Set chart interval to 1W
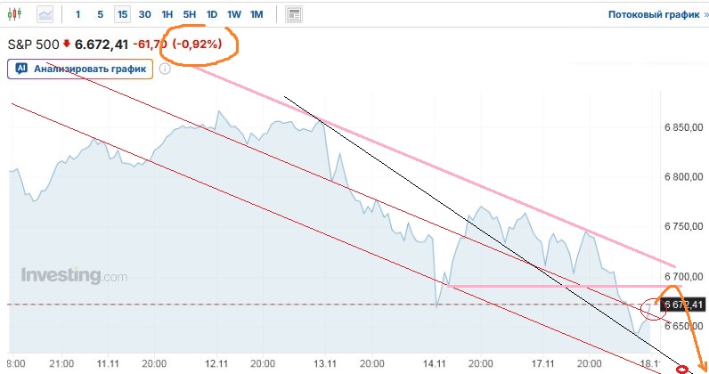 point(233,14)
